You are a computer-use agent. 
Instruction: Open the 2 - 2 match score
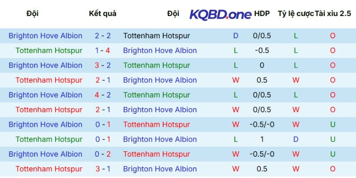click(x=103, y=36)
